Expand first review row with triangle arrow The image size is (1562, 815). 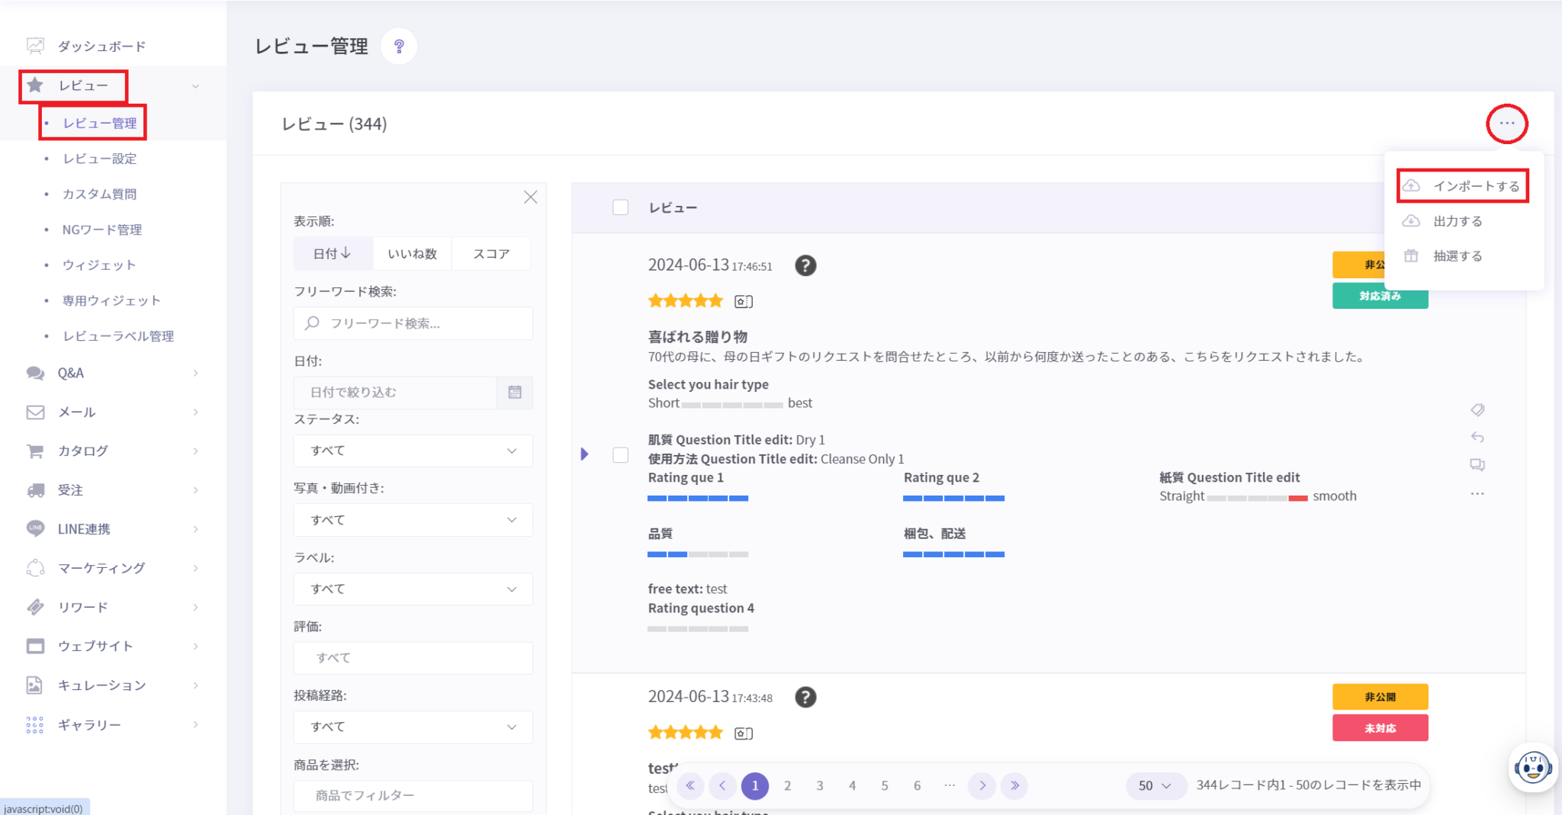(584, 454)
